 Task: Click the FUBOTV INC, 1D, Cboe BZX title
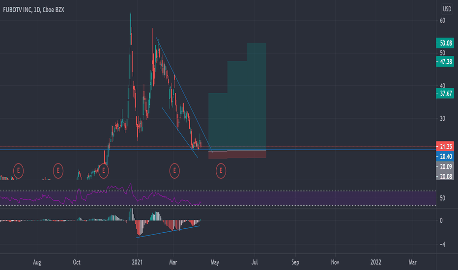(x=33, y=10)
